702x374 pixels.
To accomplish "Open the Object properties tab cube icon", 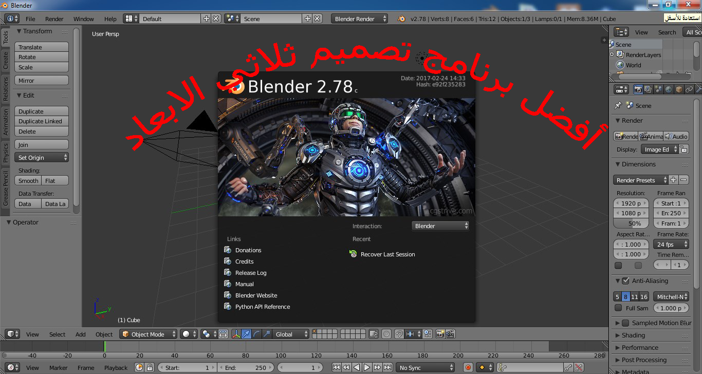I will 679,89.
